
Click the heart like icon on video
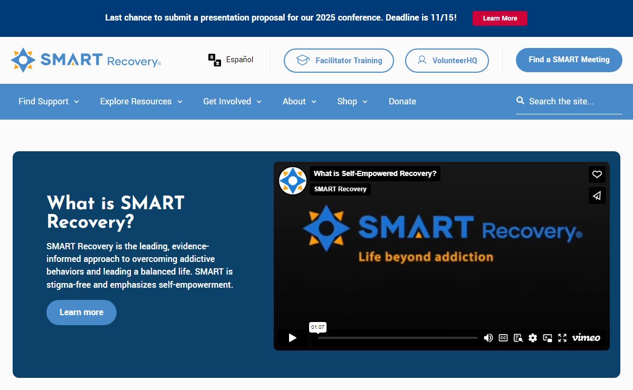tap(597, 174)
